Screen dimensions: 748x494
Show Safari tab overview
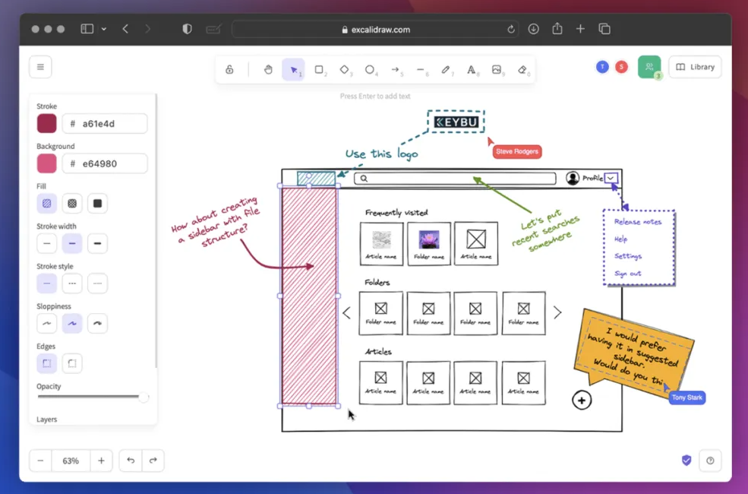[x=604, y=29]
